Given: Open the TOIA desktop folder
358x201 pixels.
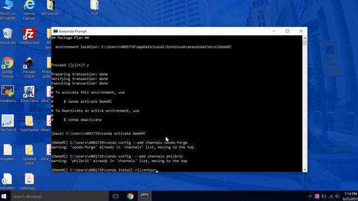Looking at the screenshot, I should [x=95, y=8].
